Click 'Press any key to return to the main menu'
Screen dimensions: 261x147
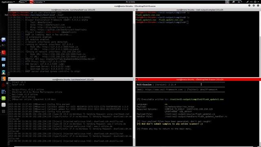164,129
